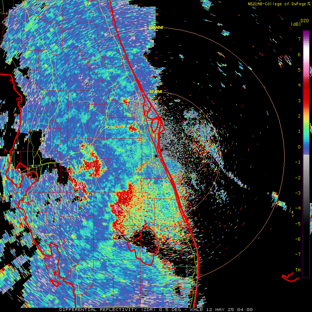312x312 pixels.
Task: Click the -3 value on the color scale
Action: click(x=298, y=193)
